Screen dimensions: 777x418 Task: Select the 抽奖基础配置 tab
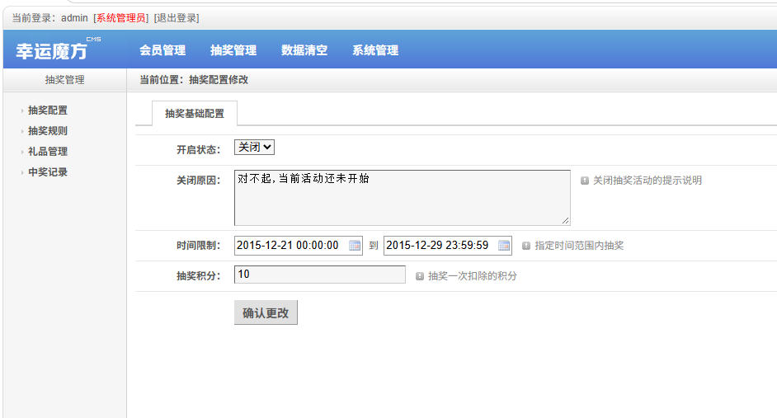pos(195,114)
